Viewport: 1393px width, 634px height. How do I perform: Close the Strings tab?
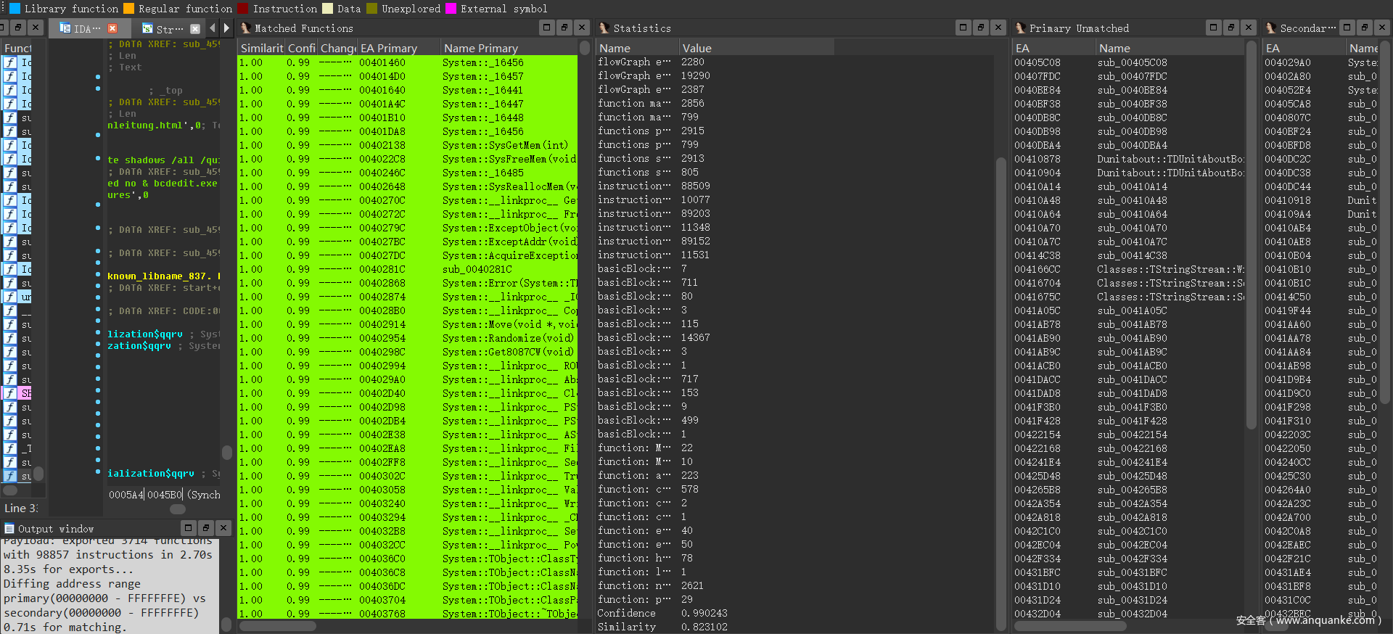tap(194, 29)
